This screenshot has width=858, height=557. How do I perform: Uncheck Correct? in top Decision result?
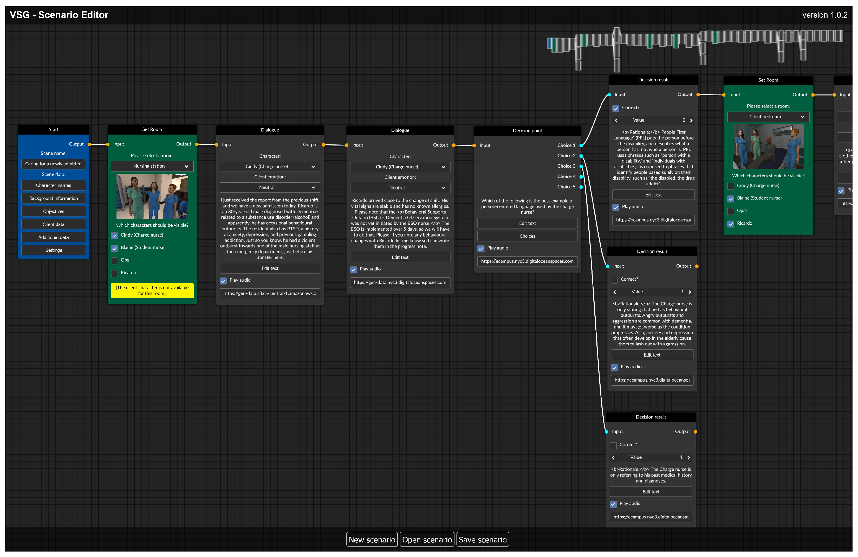tap(616, 108)
